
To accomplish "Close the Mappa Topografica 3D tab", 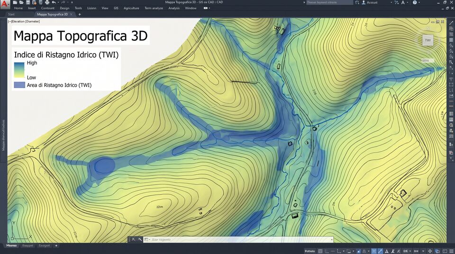I will coord(71,14).
